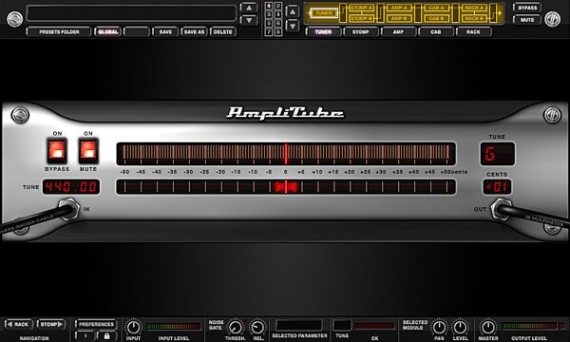Click the noise gate Thresh. knob

tap(235, 328)
